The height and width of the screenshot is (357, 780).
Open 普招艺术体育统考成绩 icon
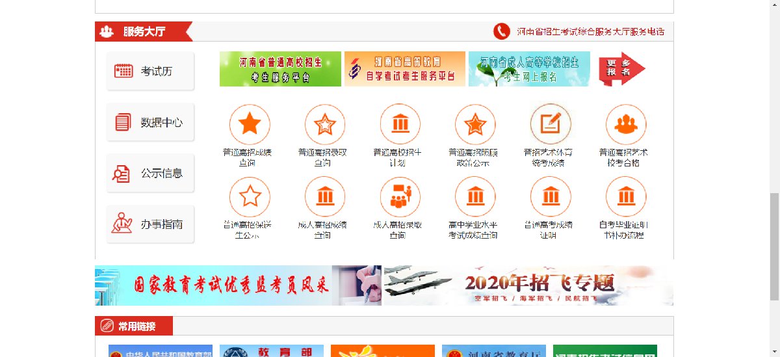pos(551,124)
